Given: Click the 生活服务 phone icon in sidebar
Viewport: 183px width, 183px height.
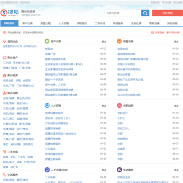Looking at the screenshot, I should tap(5, 174).
